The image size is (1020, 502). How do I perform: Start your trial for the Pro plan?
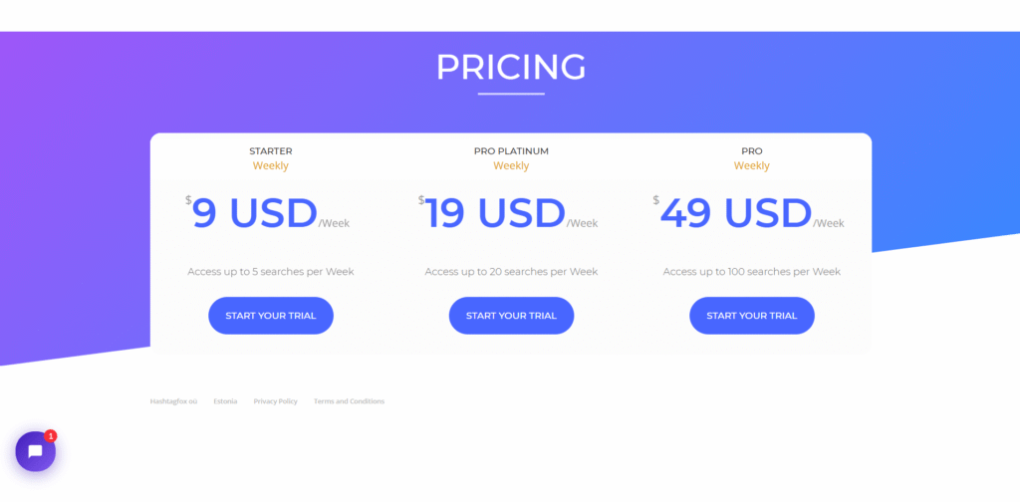(752, 316)
